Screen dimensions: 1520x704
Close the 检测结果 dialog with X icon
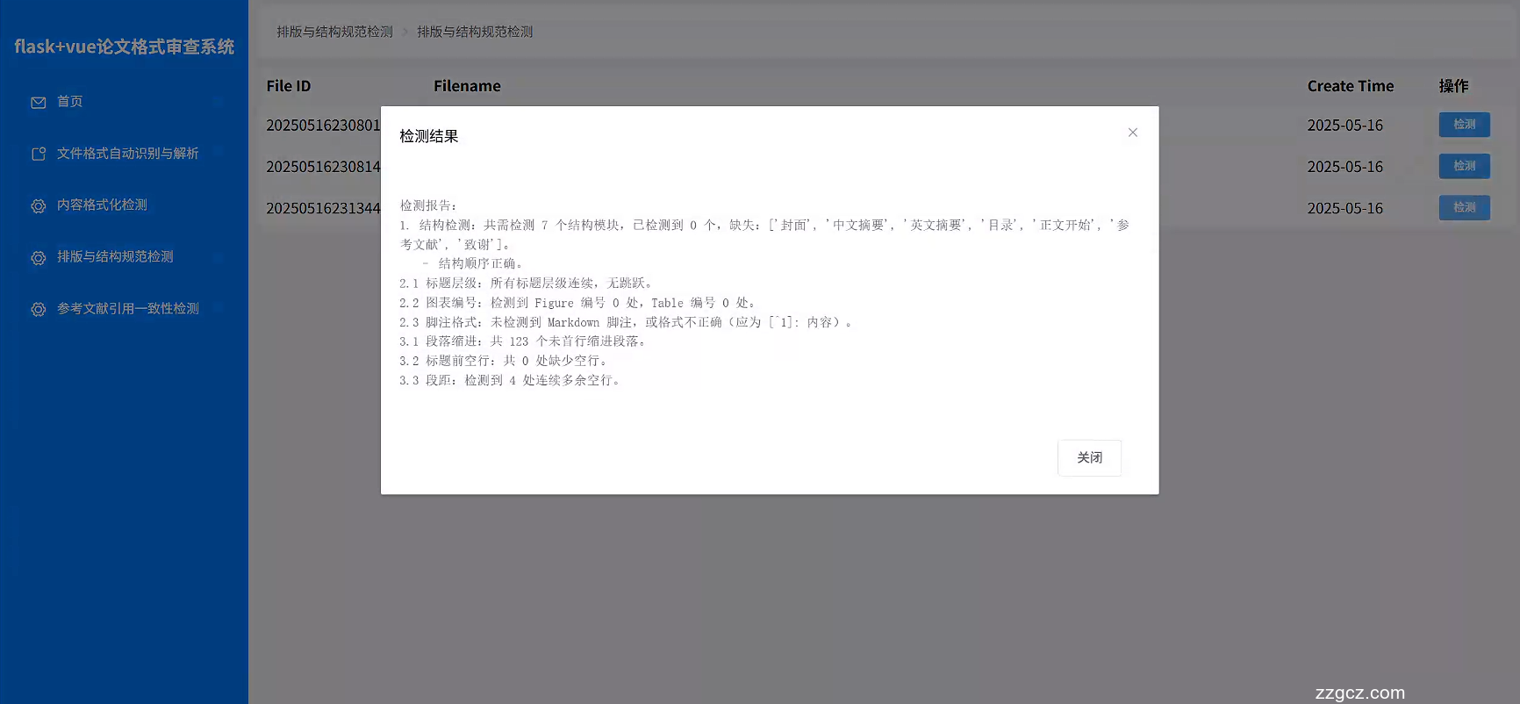tap(1132, 133)
